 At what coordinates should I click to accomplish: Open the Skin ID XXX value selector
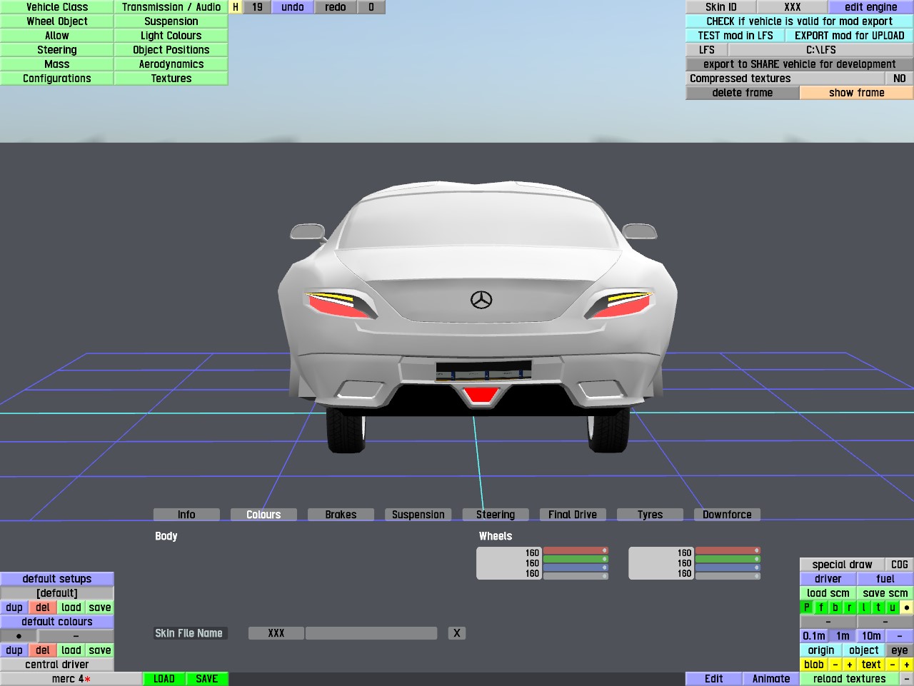pyautogui.click(x=793, y=7)
